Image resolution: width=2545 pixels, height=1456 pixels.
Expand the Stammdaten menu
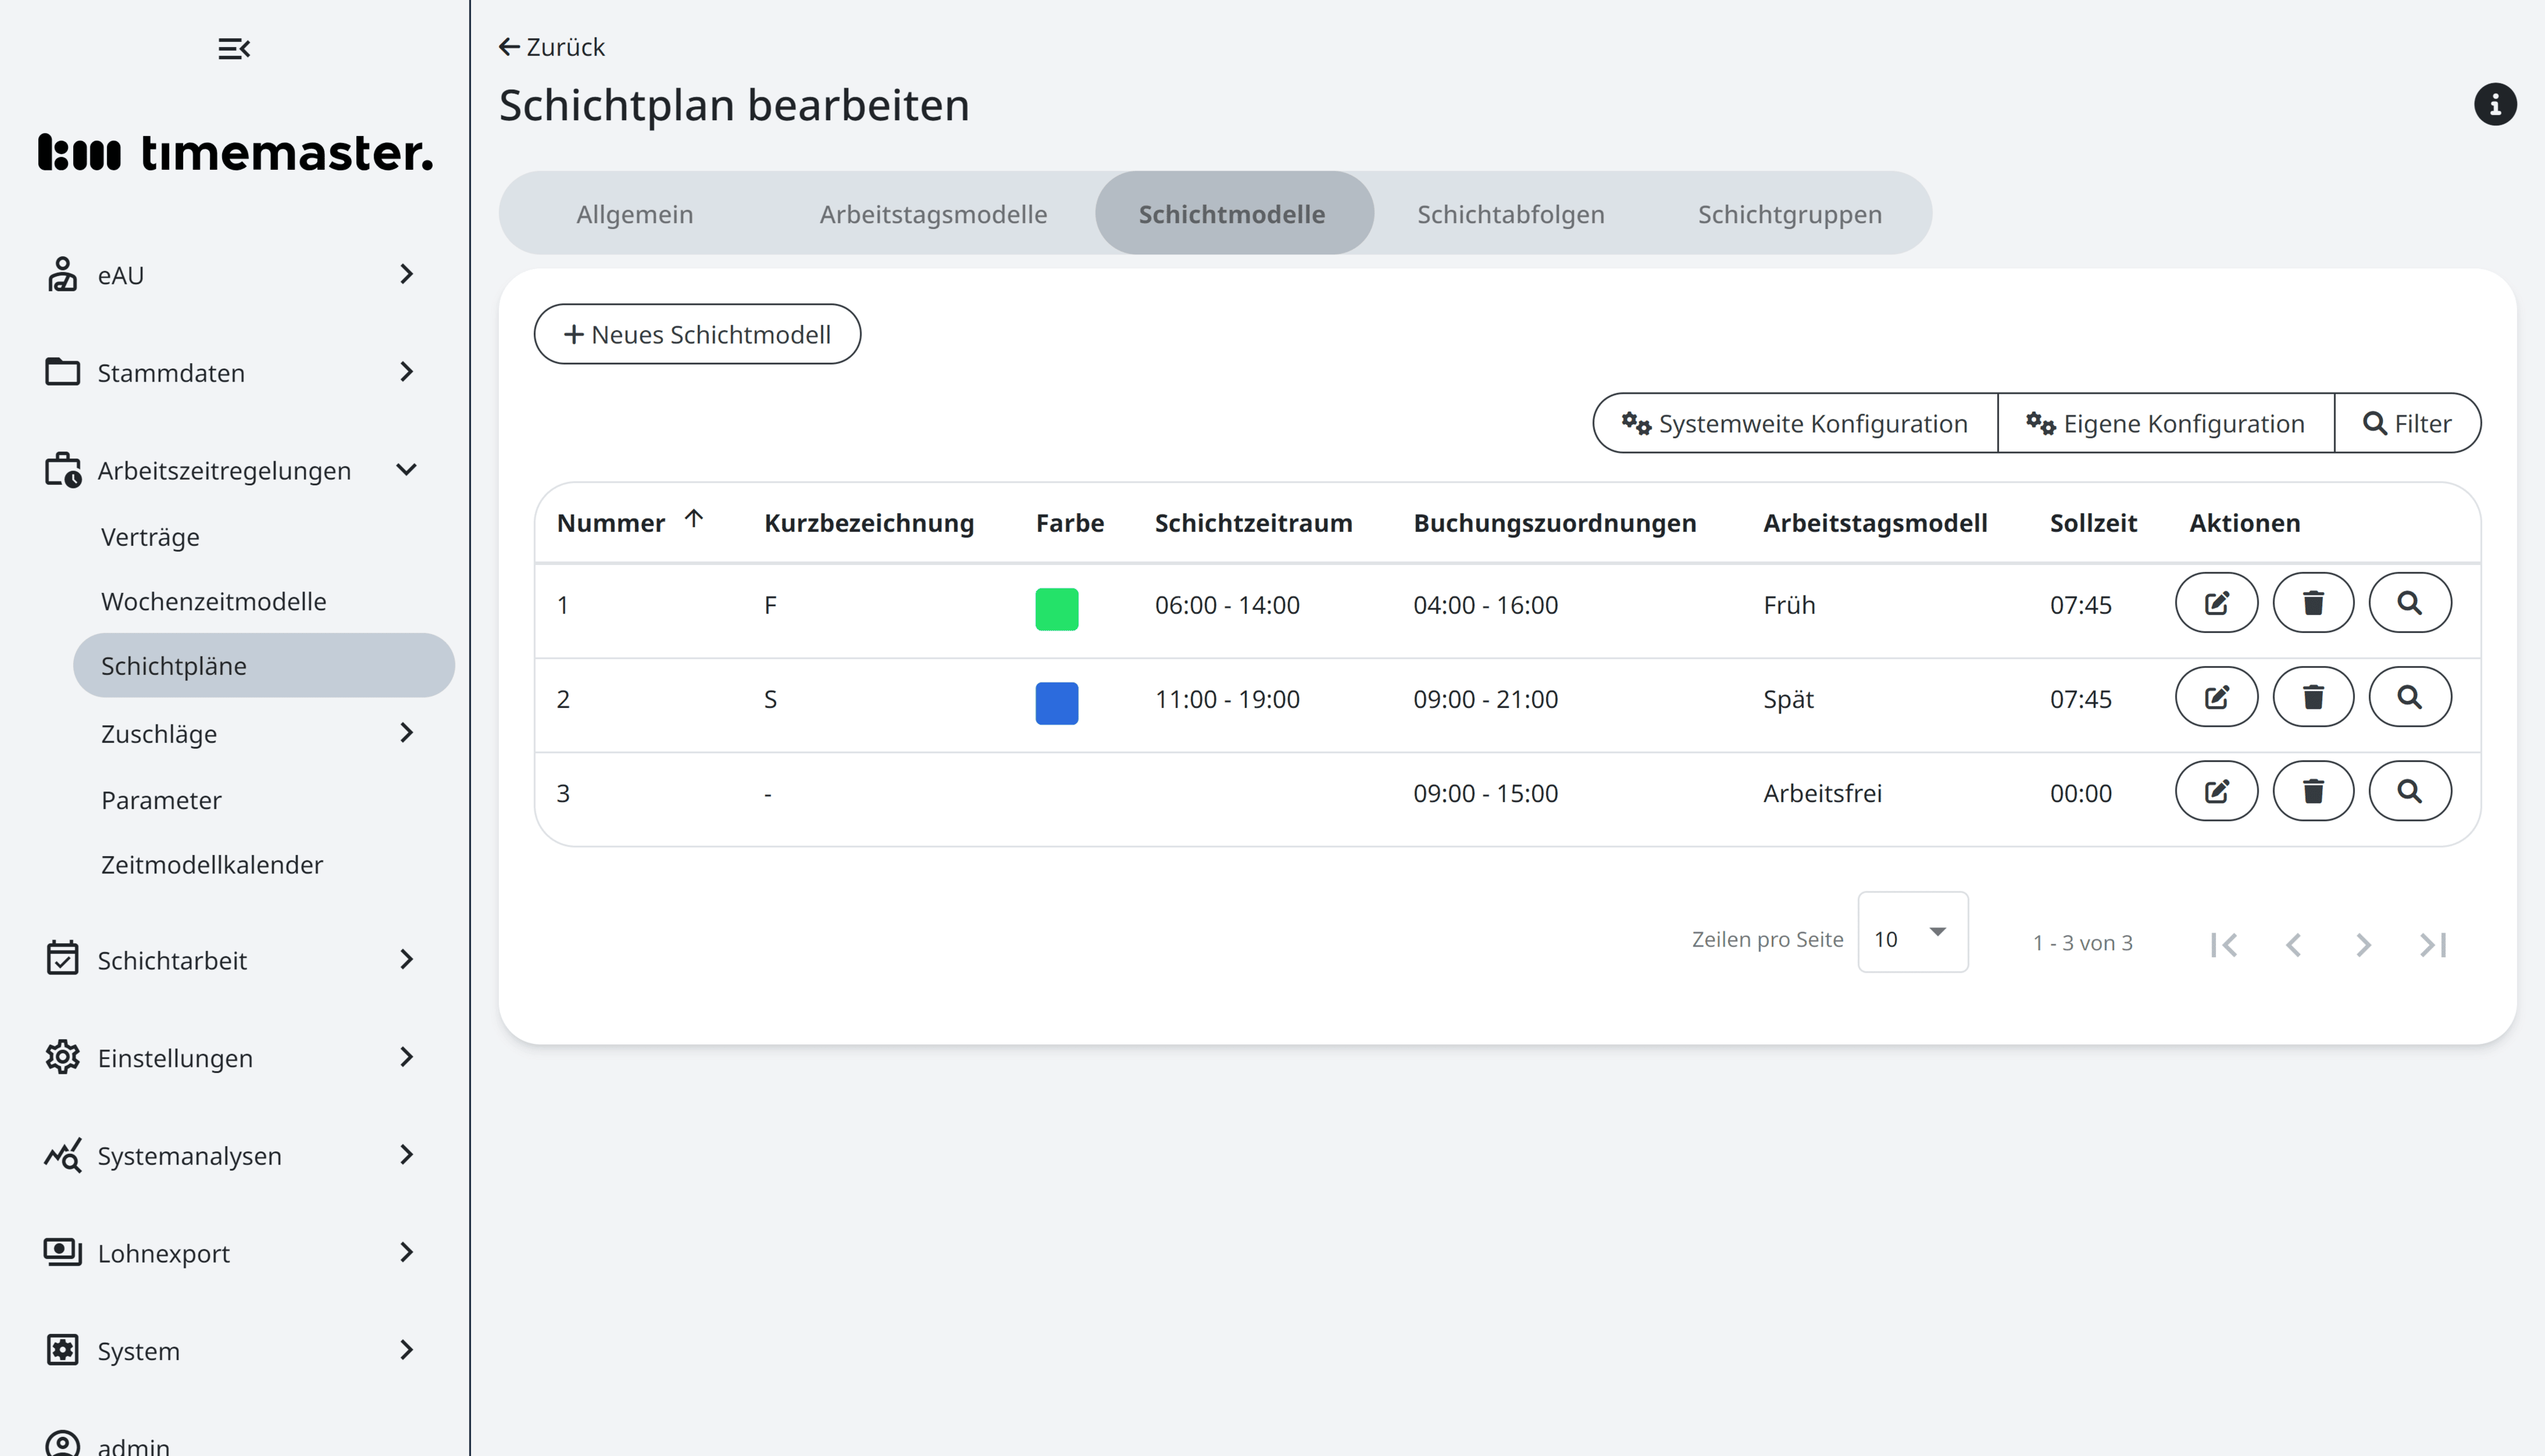[405, 372]
